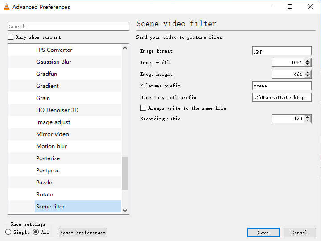
Task: Select the Simple settings radio button
Action: [8, 232]
